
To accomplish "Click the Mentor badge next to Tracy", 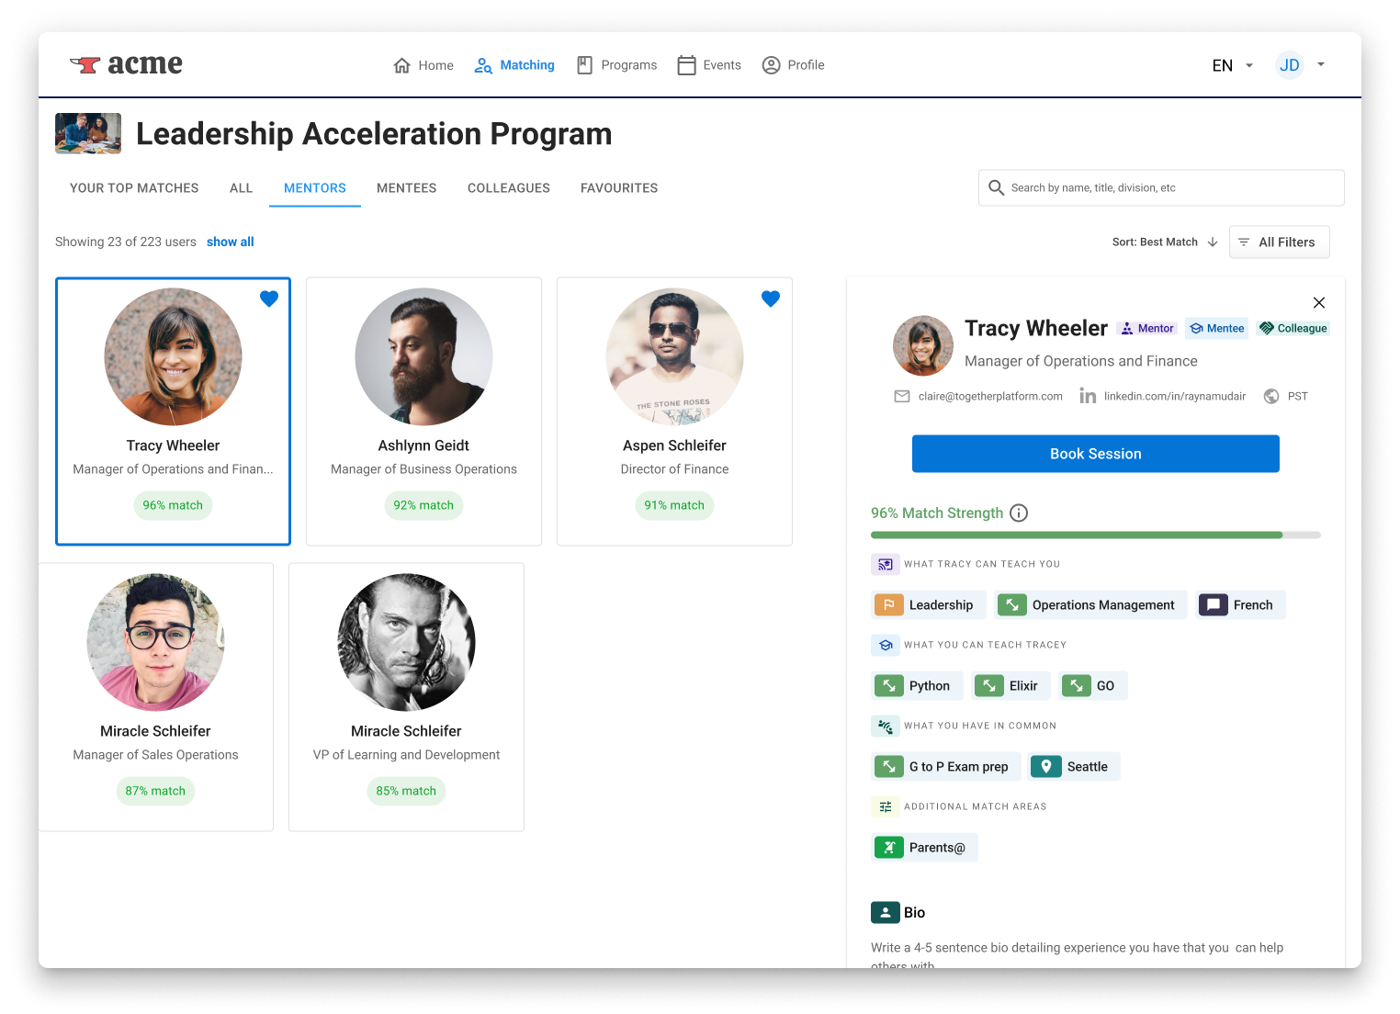I will [1147, 328].
